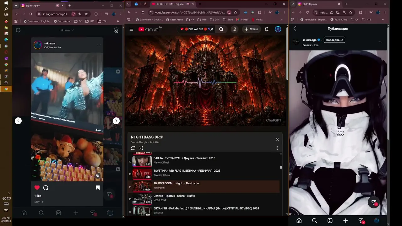Image resolution: width=402 pixels, height=226 pixels.
Task: Open a new tab in the YouTube window
Action: [200, 4]
